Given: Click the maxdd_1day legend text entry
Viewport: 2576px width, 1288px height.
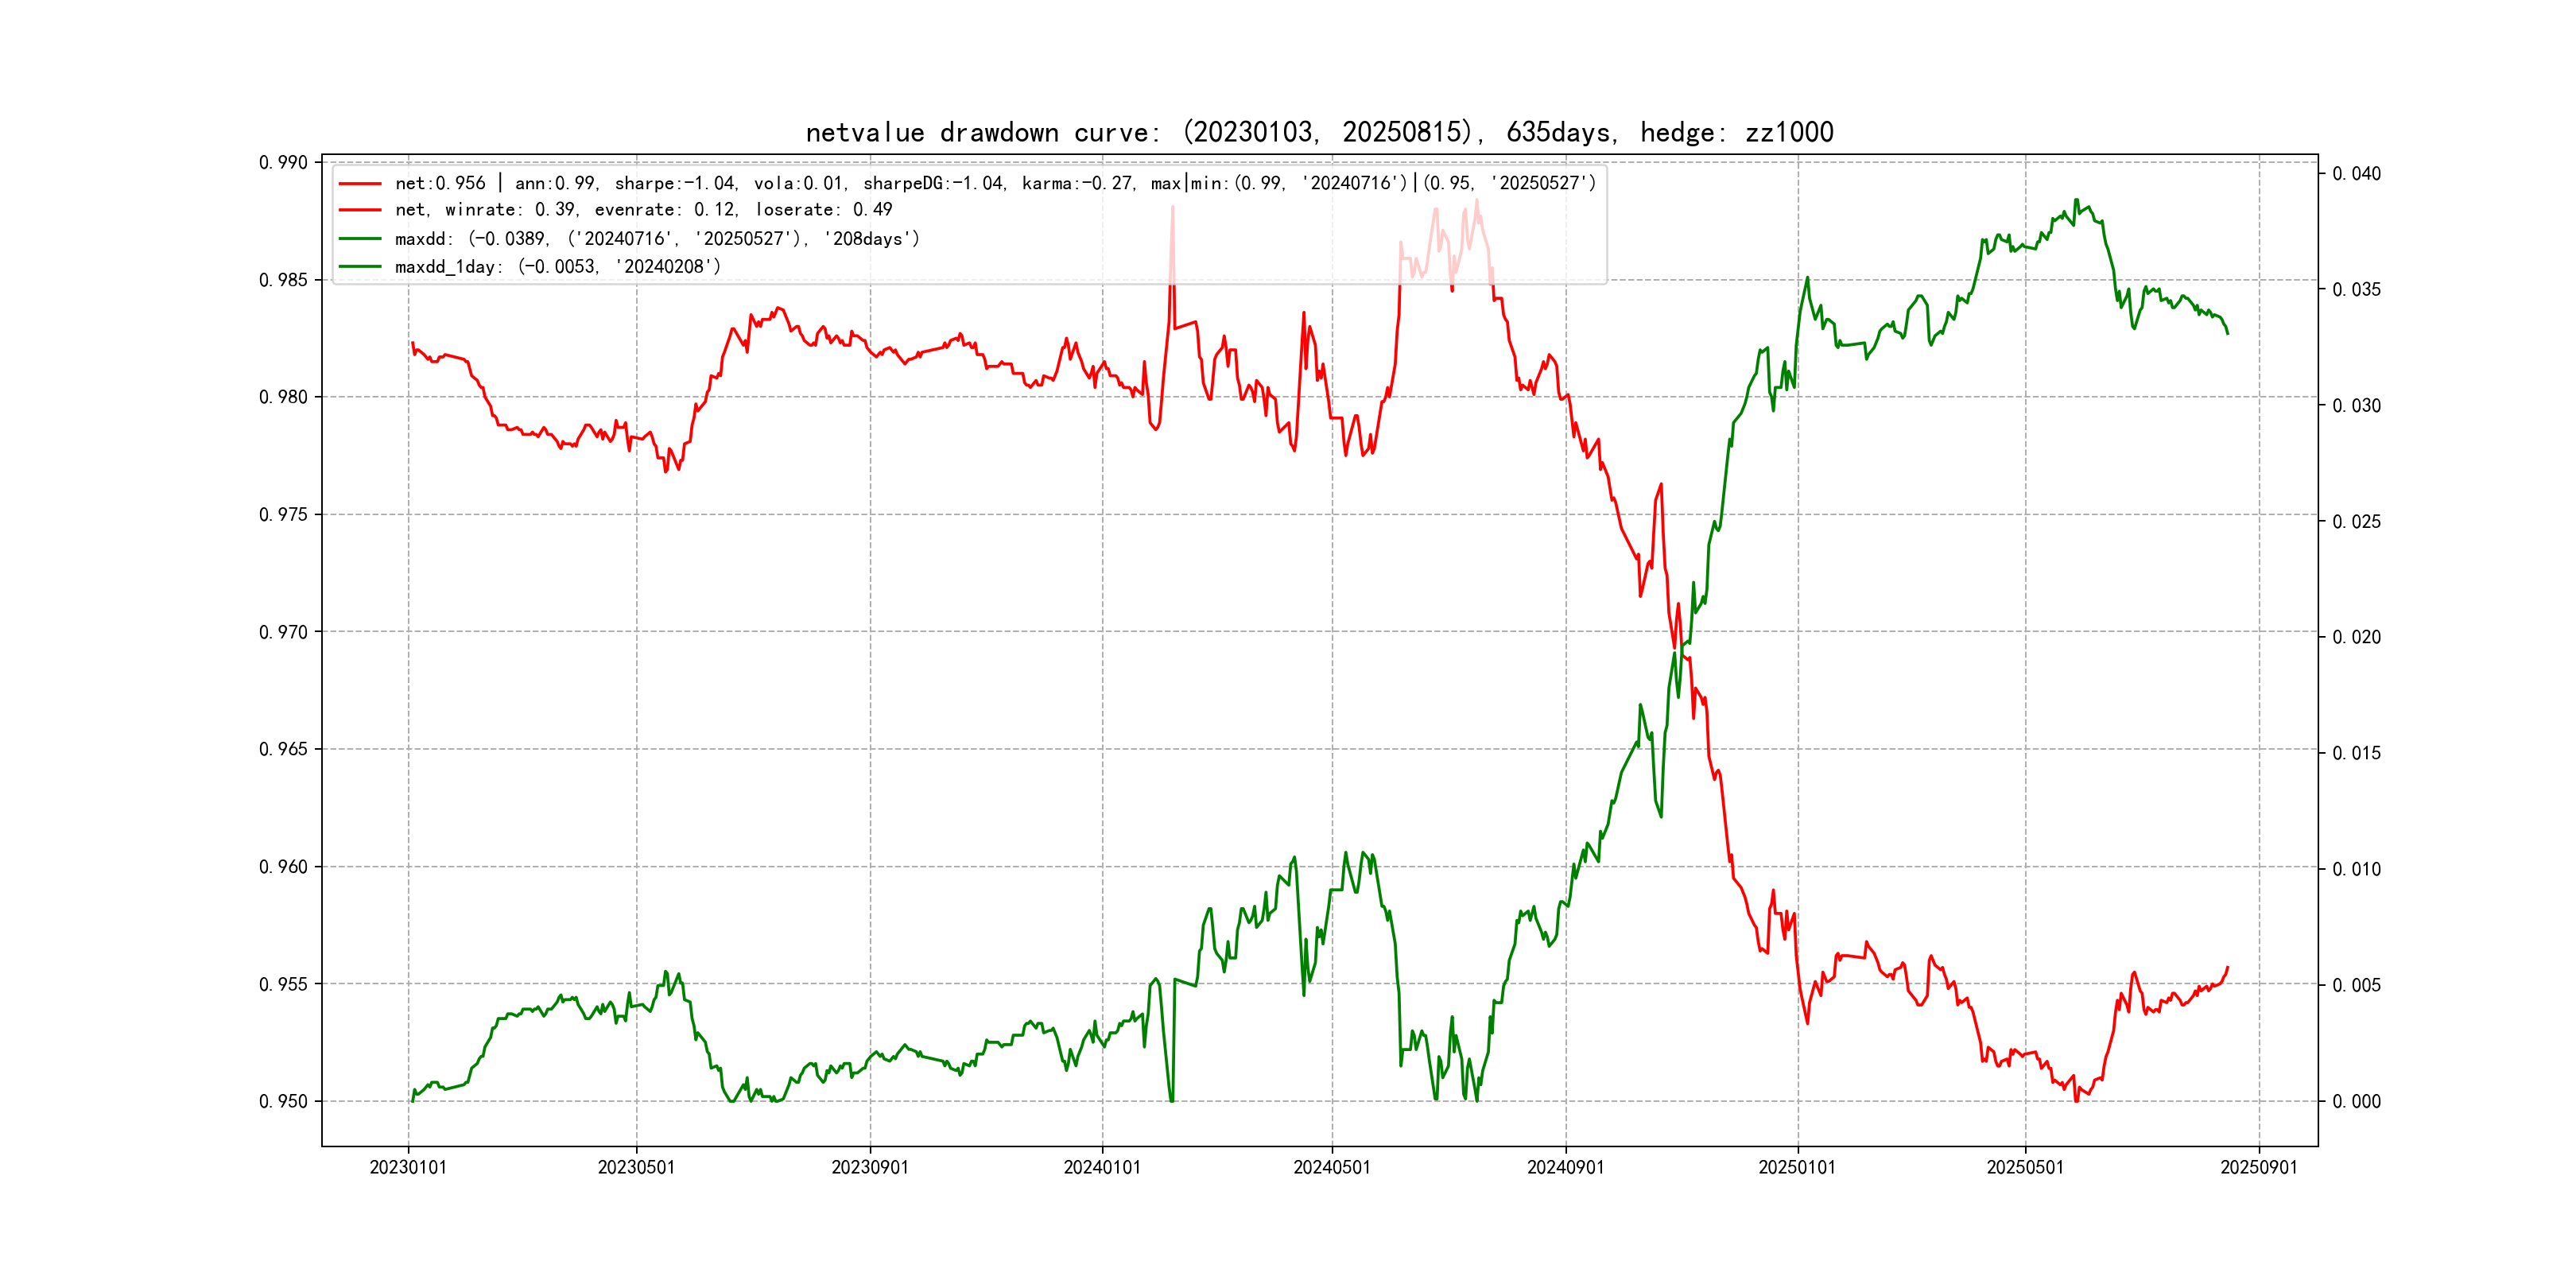Looking at the screenshot, I should coord(557,266).
